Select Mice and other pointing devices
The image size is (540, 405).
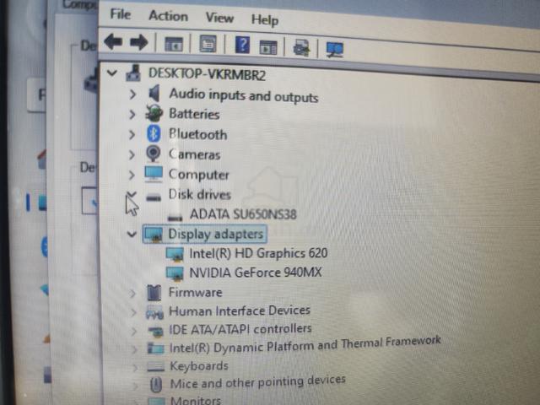click(x=257, y=382)
